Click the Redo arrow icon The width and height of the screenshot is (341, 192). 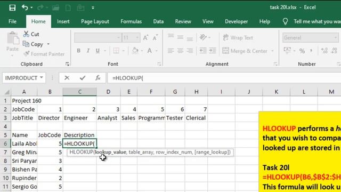pyautogui.click(x=40, y=7)
